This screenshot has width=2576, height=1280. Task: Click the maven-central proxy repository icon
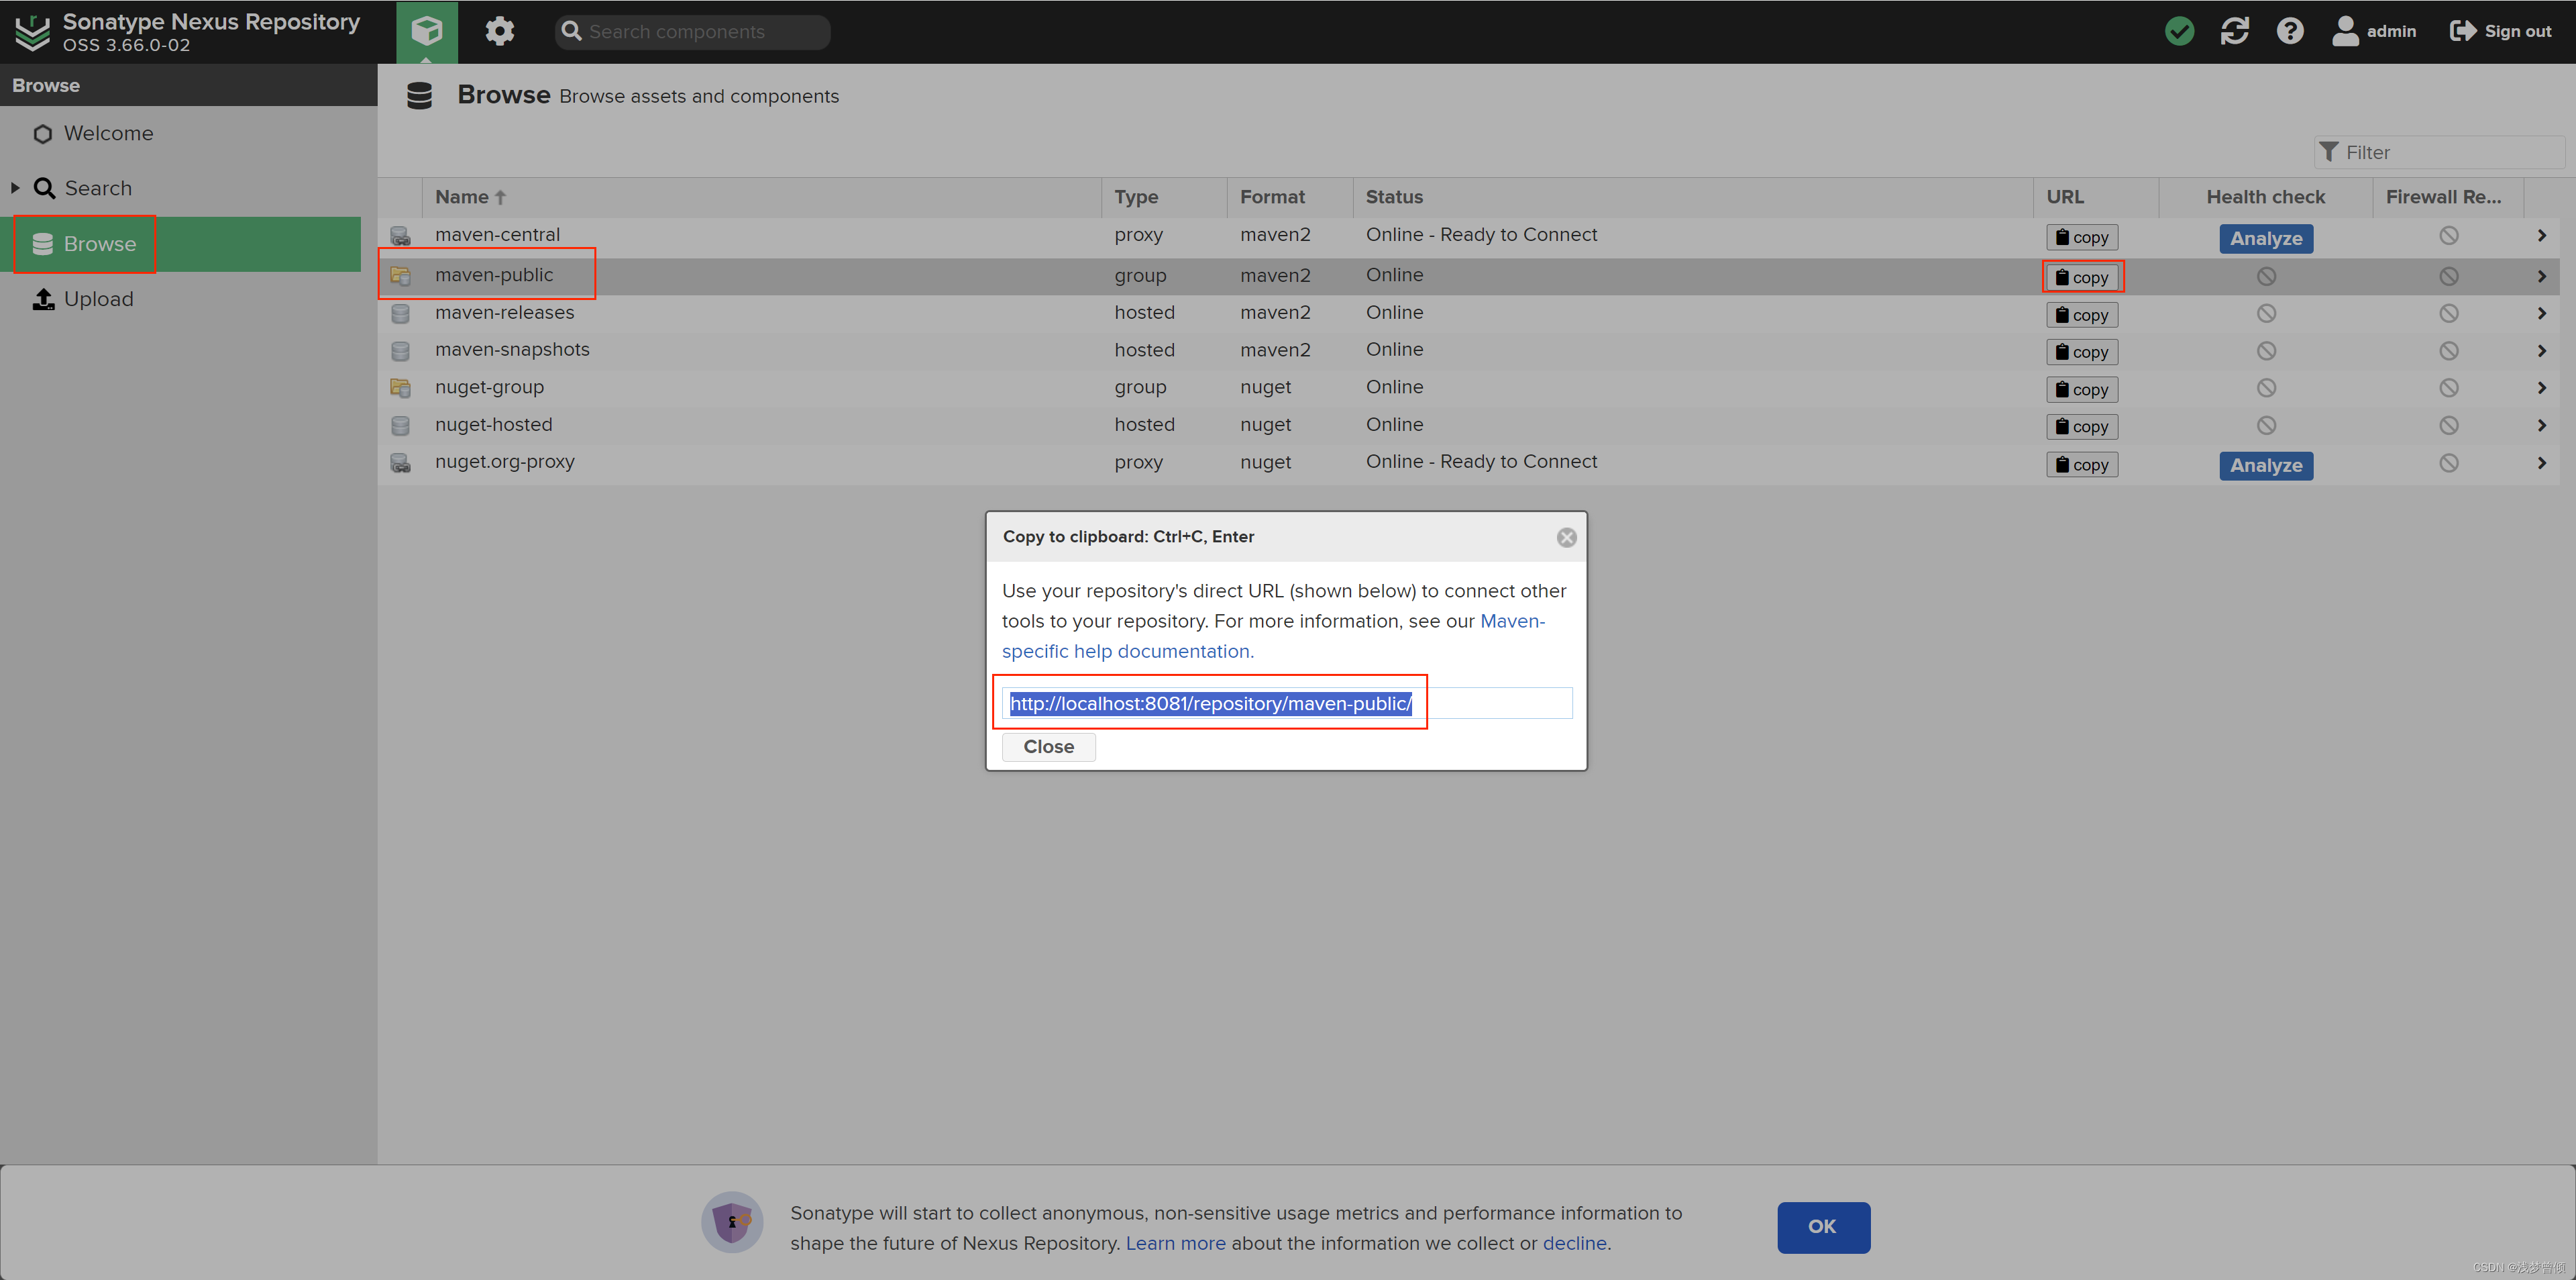[x=400, y=236]
